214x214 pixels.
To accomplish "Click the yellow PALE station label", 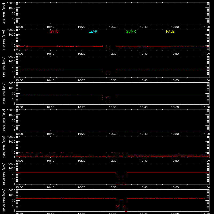I will tap(170, 31).
